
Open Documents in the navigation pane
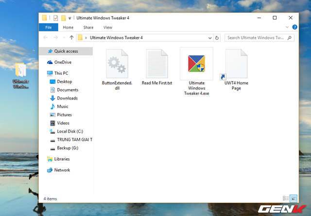(64, 90)
